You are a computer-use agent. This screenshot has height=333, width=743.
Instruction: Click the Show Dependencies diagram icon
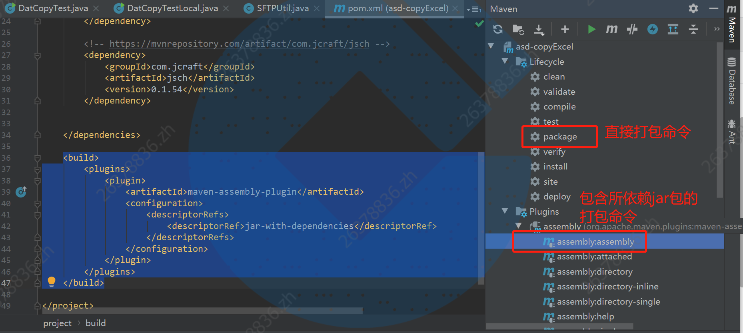(x=673, y=29)
